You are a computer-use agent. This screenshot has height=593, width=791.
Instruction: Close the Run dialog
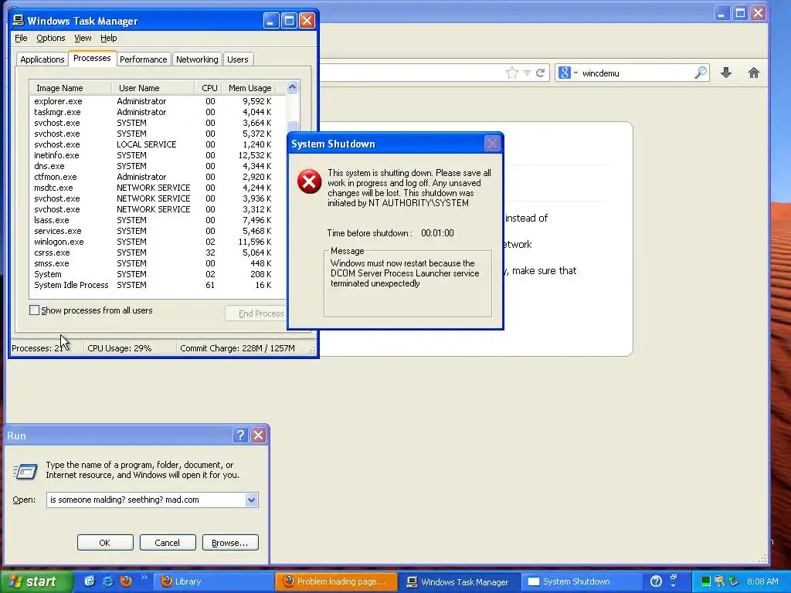[258, 435]
